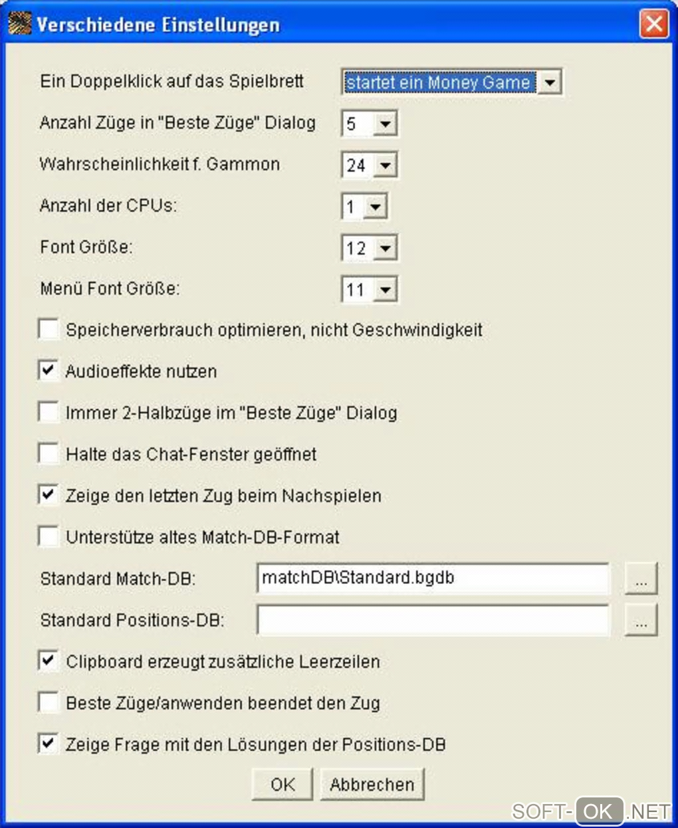Expand the Anzahl der CPUs dropdown
Image resolution: width=678 pixels, height=828 pixels.
click(375, 207)
